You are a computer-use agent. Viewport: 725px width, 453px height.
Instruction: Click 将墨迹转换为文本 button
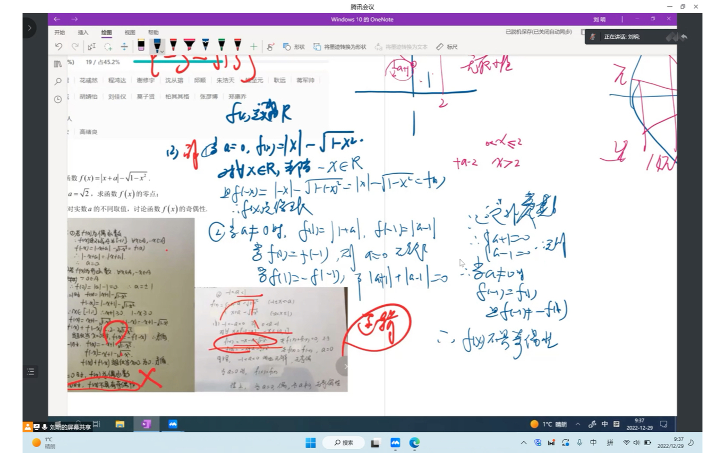pyautogui.click(x=401, y=47)
